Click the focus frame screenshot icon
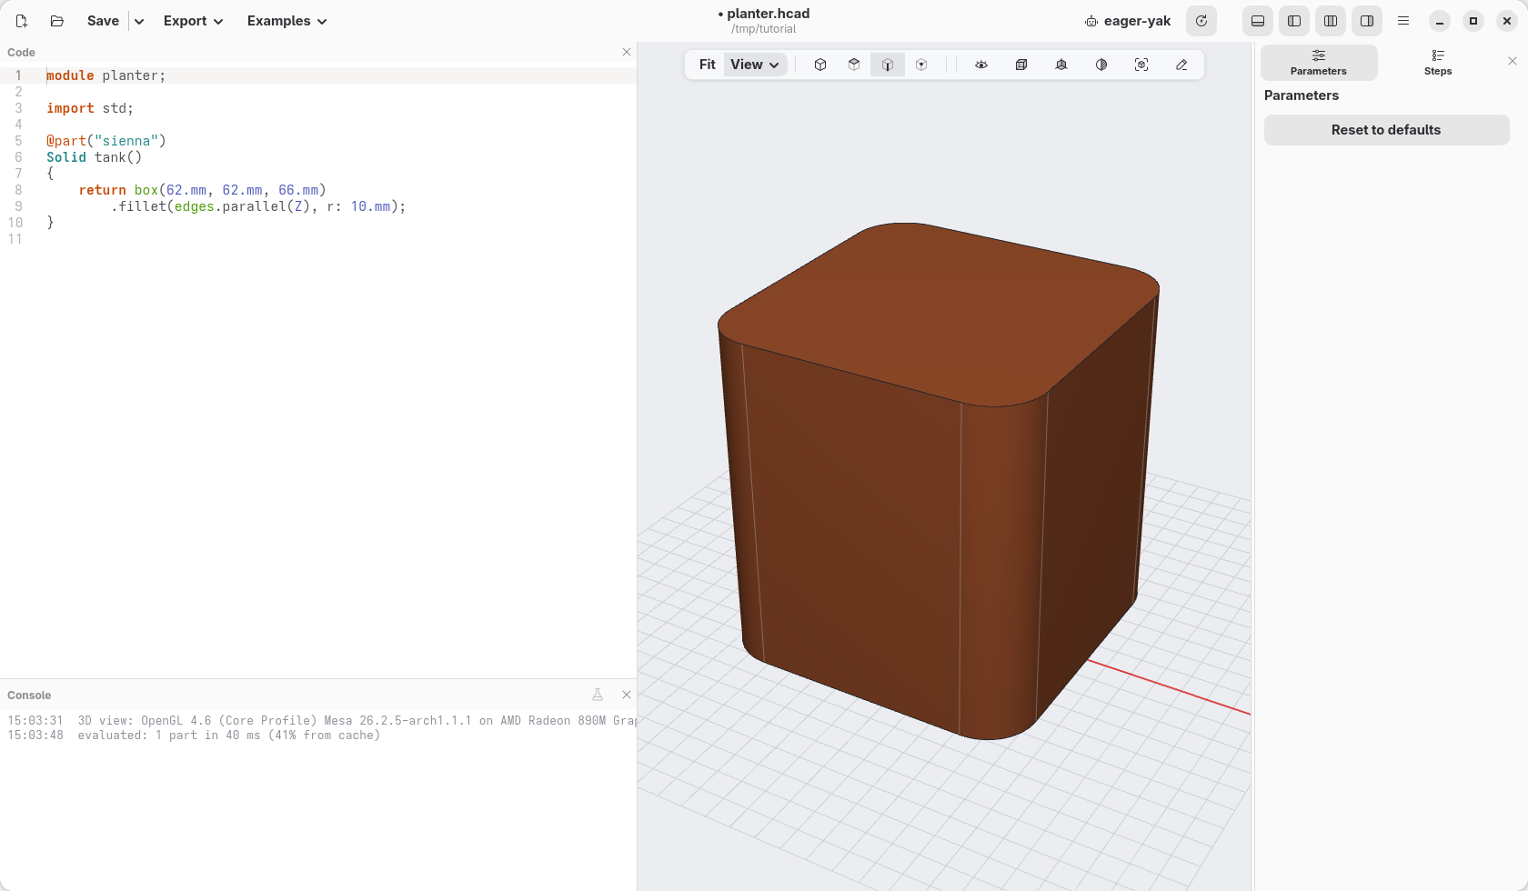The width and height of the screenshot is (1528, 891). point(1141,65)
